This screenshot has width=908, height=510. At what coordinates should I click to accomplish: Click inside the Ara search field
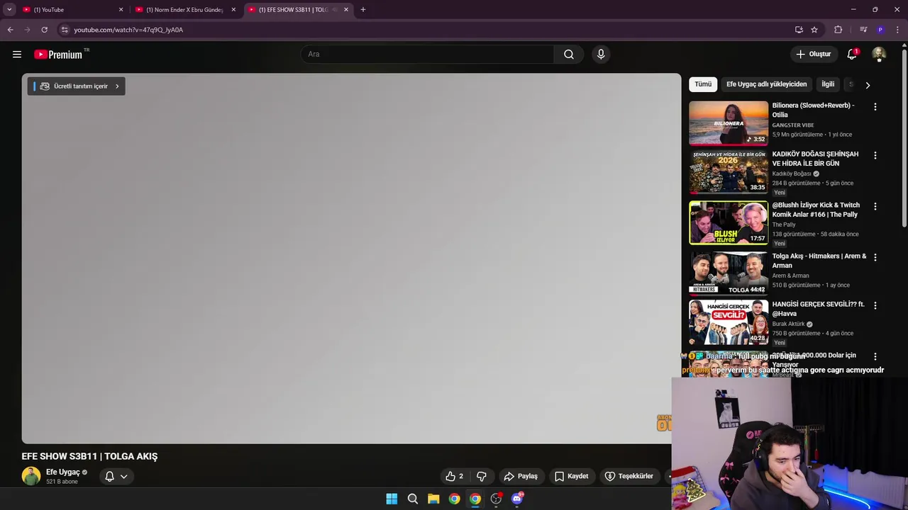(427, 54)
